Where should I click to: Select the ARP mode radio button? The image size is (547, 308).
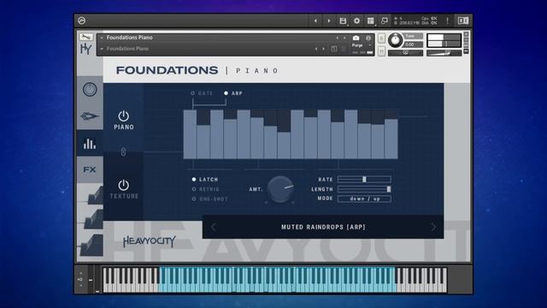(x=226, y=93)
